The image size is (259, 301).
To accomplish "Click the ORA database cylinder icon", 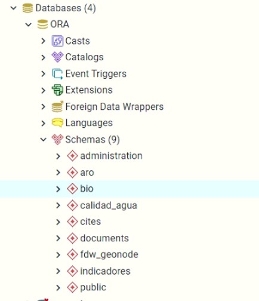I will click(x=42, y=24).
